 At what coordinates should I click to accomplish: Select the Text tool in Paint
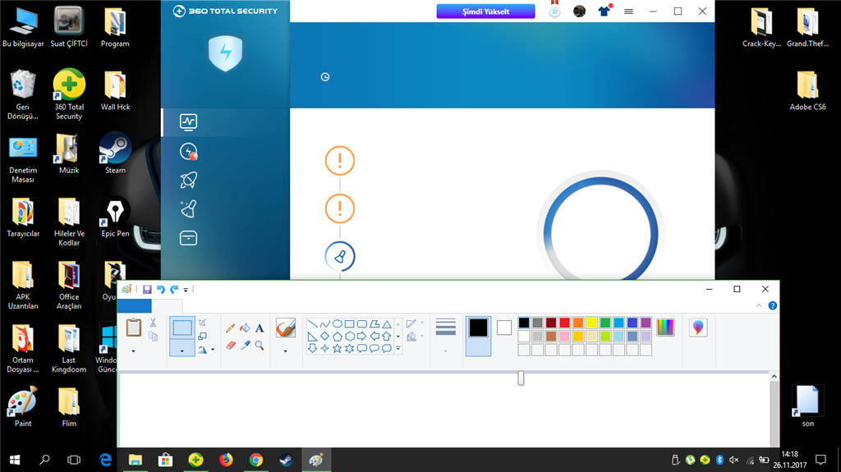pyautogui.click(x=260, y=328)
